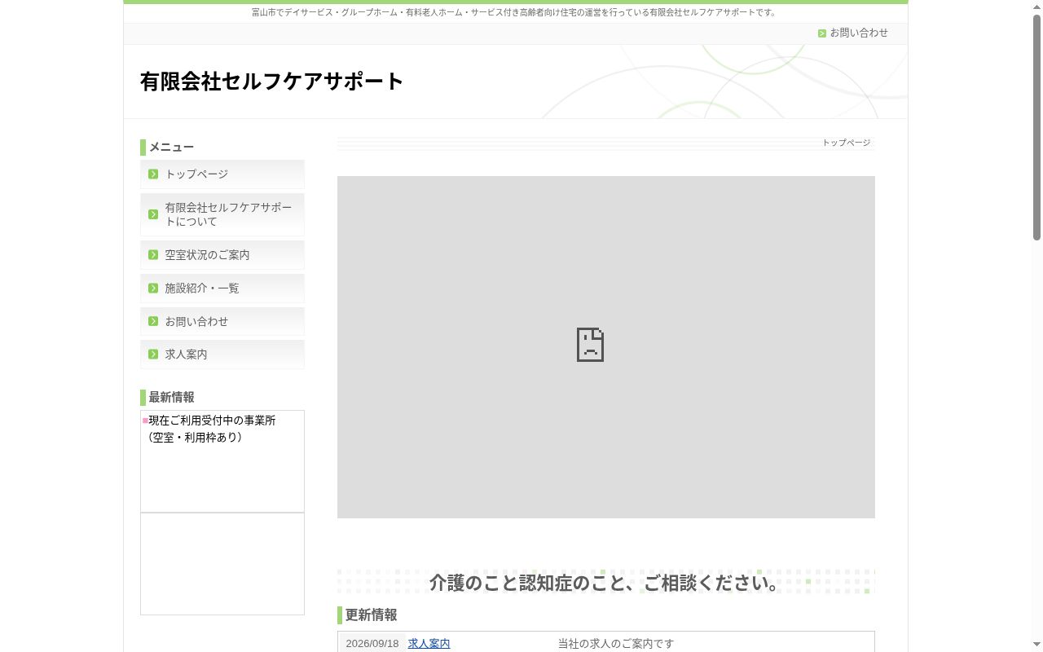Click the お問い合わせ link in top header
1043x652 pixels.
[x=859, y=33]
